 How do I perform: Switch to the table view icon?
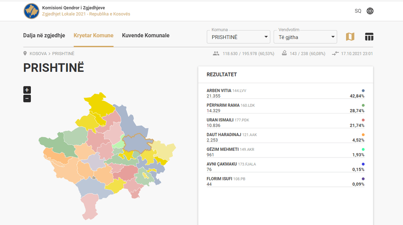tap(369, 37)
